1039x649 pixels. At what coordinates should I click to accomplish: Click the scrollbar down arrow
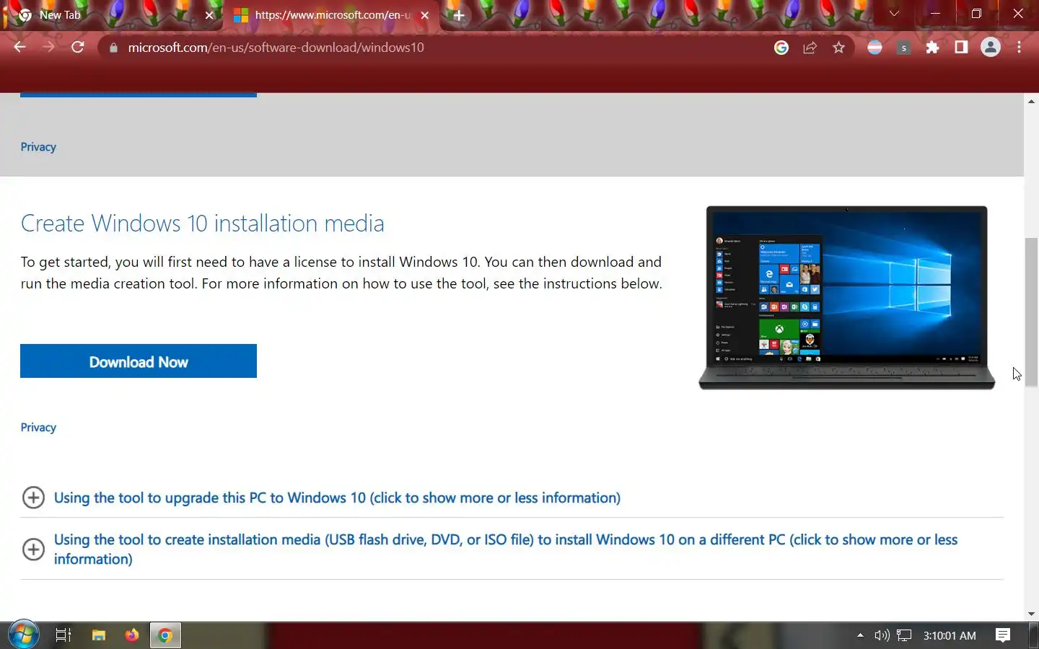(x=1031, y=614)
